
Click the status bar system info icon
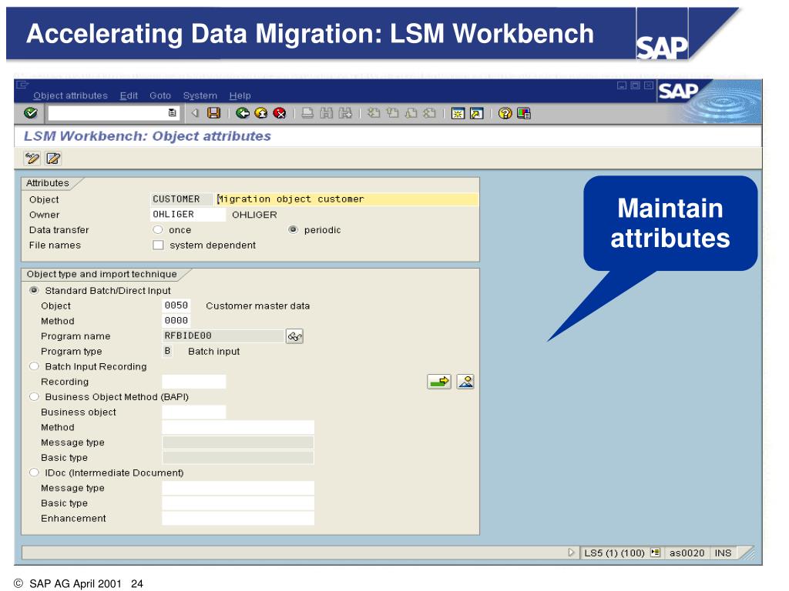655,553
